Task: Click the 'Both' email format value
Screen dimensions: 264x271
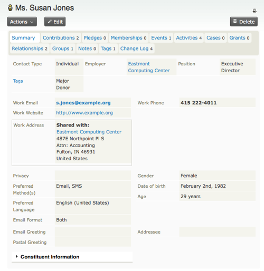Action: [x=61, y=220]
